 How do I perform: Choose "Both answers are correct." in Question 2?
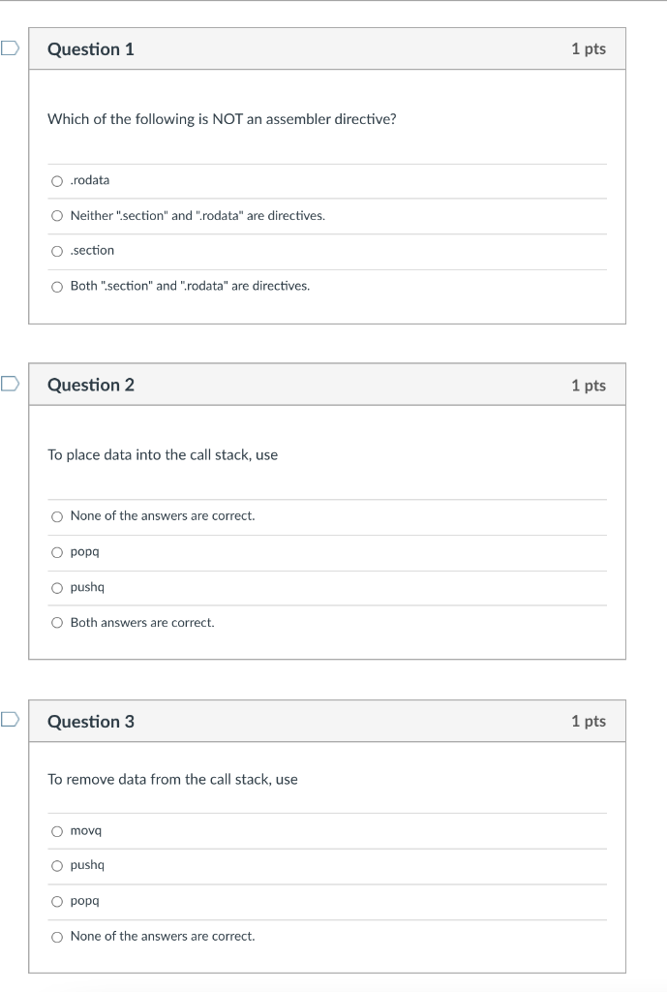[57, 622]
